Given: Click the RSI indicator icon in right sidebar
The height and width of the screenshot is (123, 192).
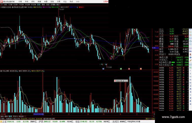Looking at the screenshot, I should coord(190,51).
